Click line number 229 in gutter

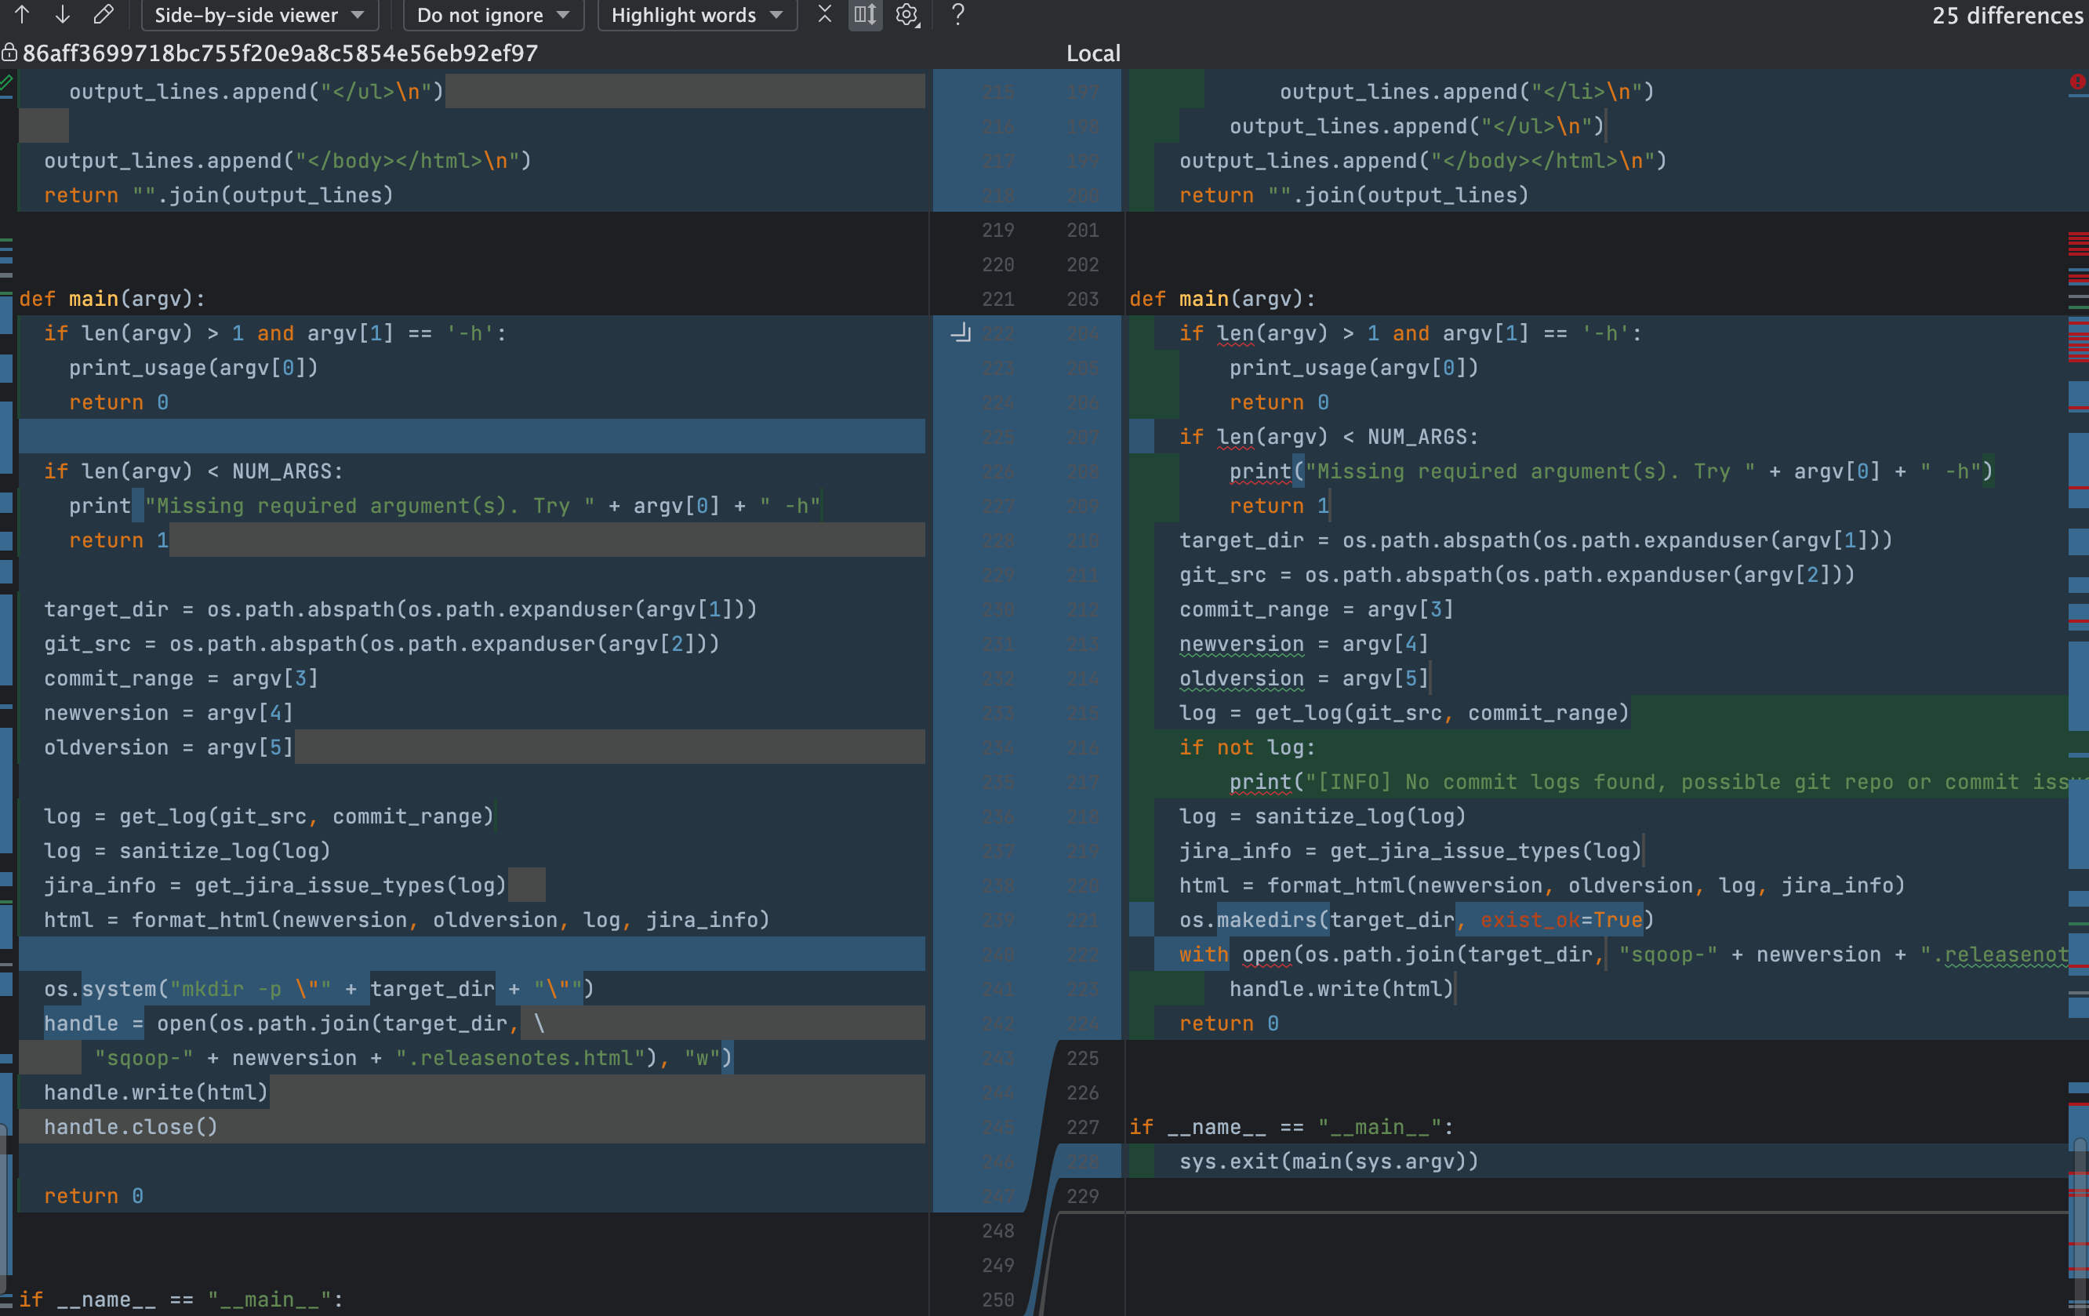(x=1083, y=1195)
